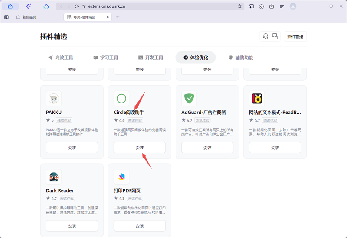Close the 夸克-插件精选 tab
Image resolution: width=347 pixels, height=238 pixels.
coord(108,17)
